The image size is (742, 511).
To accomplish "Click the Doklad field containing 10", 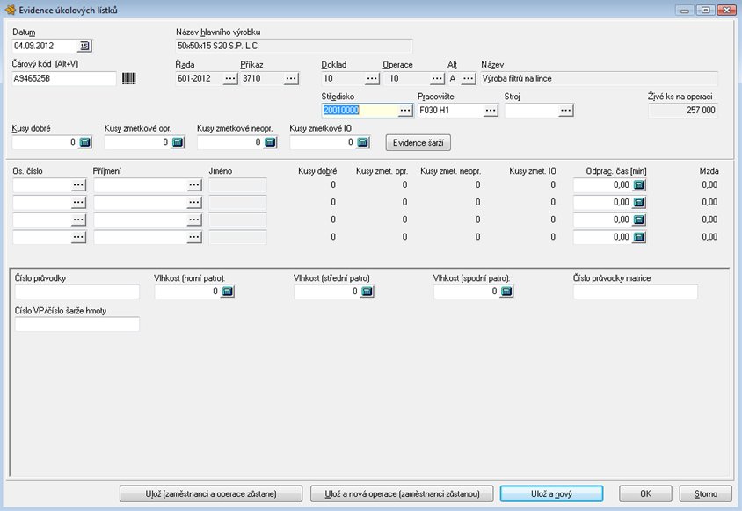I will 344,78.
